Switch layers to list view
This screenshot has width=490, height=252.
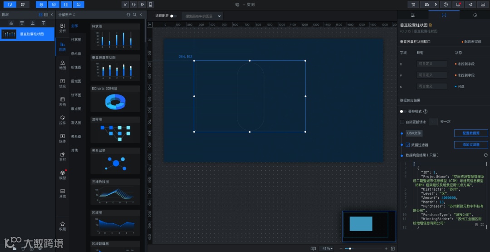pos(46,15)
